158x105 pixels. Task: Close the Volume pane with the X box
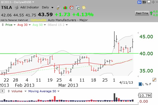(2, 91)
